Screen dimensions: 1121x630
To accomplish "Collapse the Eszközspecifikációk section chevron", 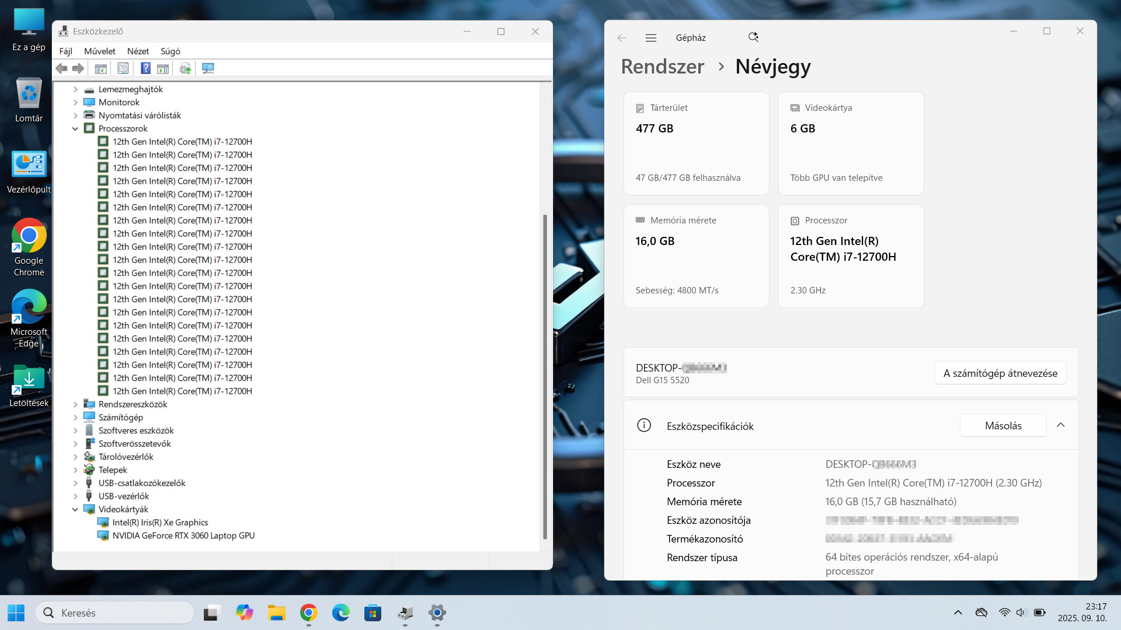I will pos(1060,425).
